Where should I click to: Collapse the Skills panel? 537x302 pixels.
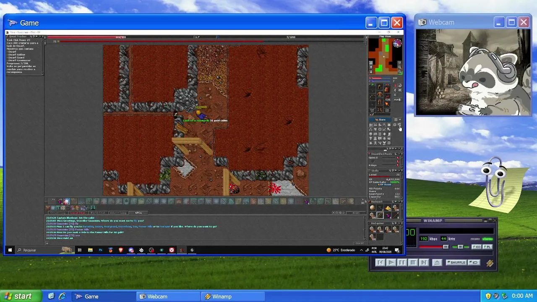click(x=399, y=170)
